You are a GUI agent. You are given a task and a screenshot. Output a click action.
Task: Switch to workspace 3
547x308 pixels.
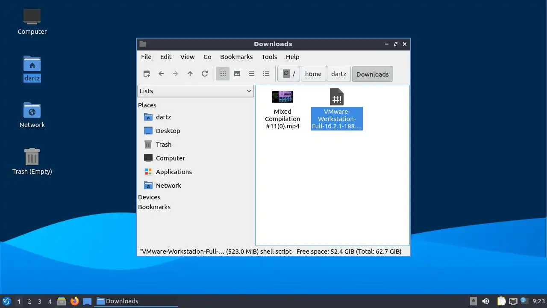39,301
